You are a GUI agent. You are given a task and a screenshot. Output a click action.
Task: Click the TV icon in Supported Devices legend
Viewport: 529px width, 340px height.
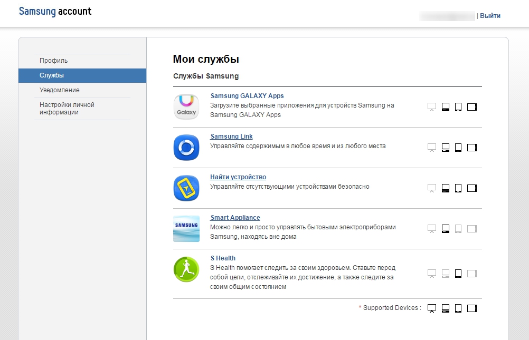pos(432,308)
